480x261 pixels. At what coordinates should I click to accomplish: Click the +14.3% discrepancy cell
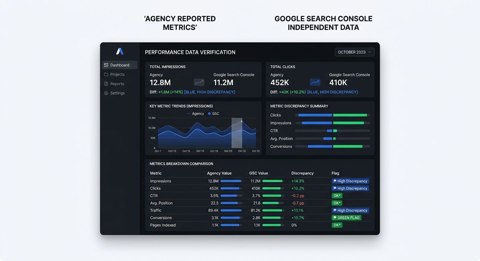298,181
